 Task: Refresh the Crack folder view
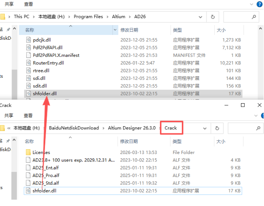tap(217, 128)
